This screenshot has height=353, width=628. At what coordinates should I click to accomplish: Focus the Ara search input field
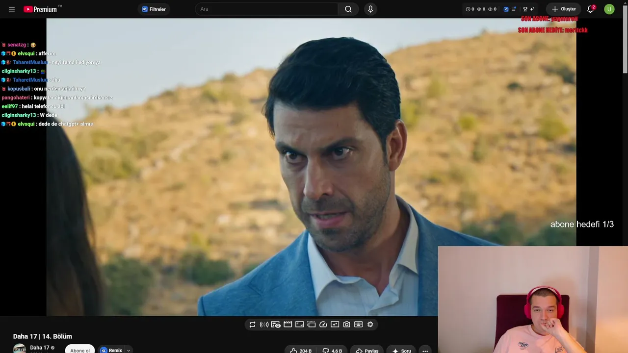[x=266, y=9]
